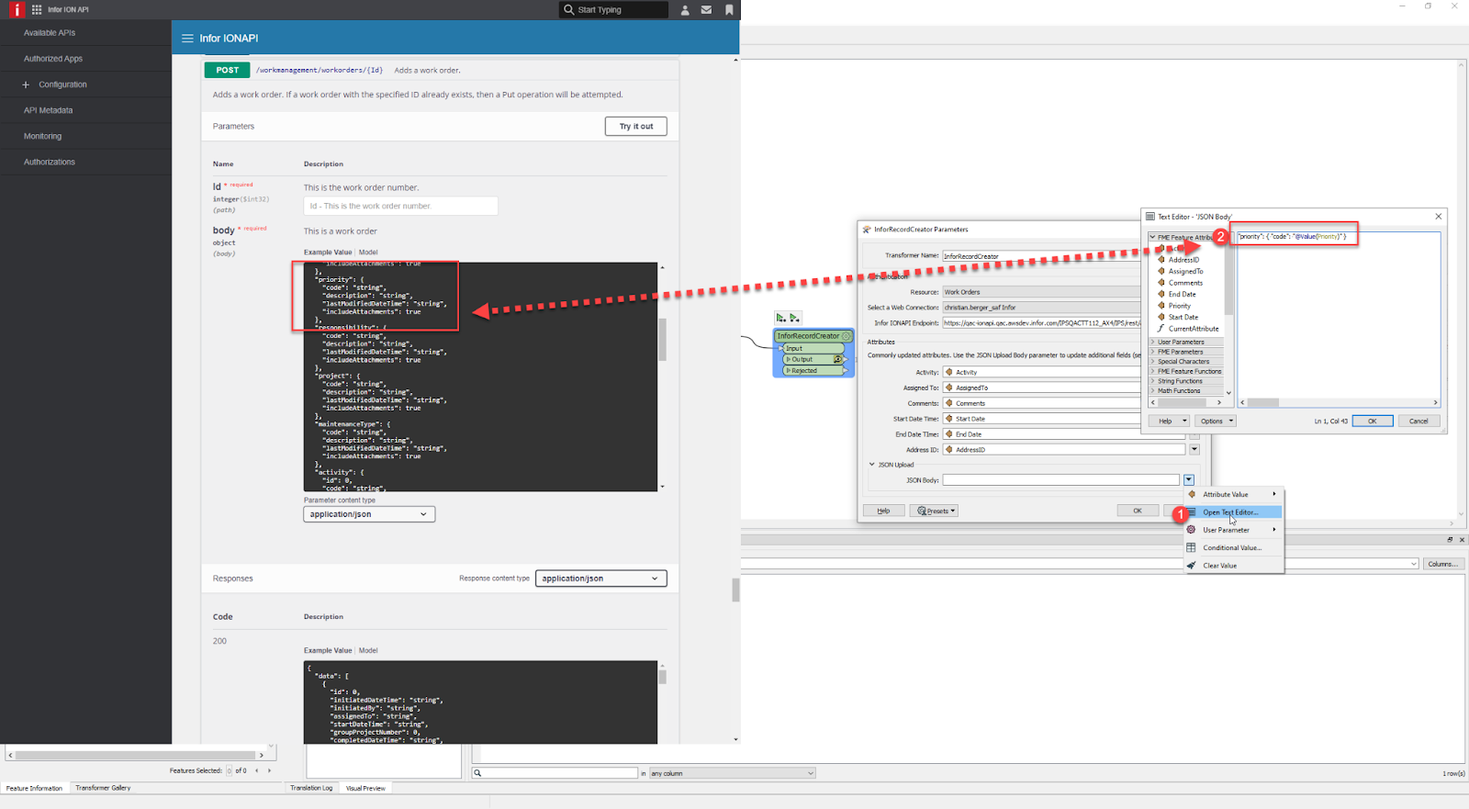Expand the Output port of InforRecordCreator

click(789, 359)
